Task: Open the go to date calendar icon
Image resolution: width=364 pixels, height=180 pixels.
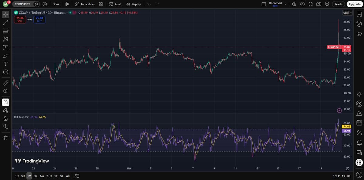Action: tap(77, 176)
